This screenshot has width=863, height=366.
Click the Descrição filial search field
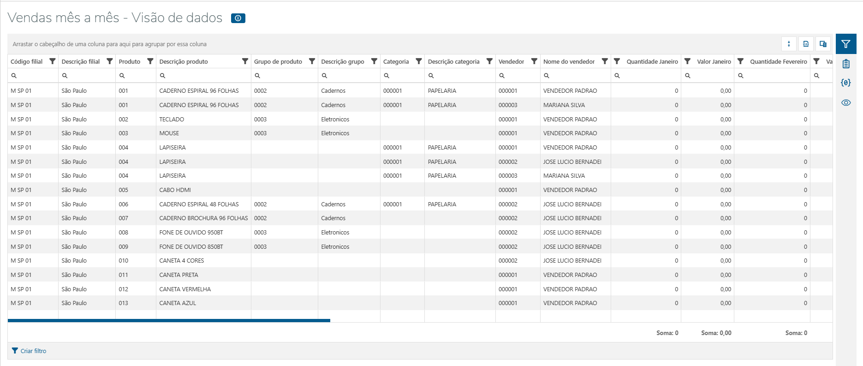click(x=90, y=76)
